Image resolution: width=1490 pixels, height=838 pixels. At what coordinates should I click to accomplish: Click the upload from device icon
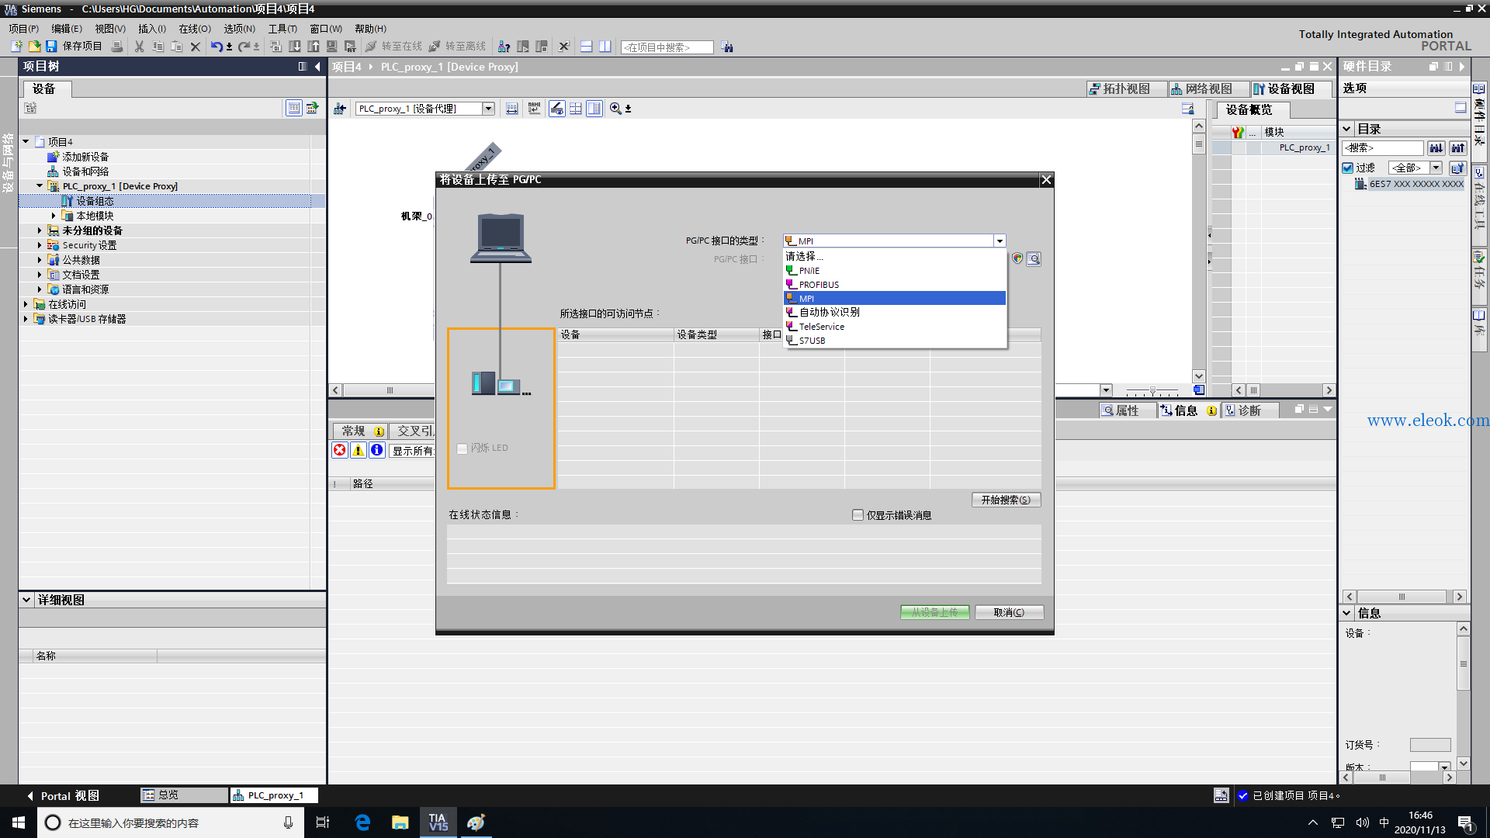click(314, 47)
